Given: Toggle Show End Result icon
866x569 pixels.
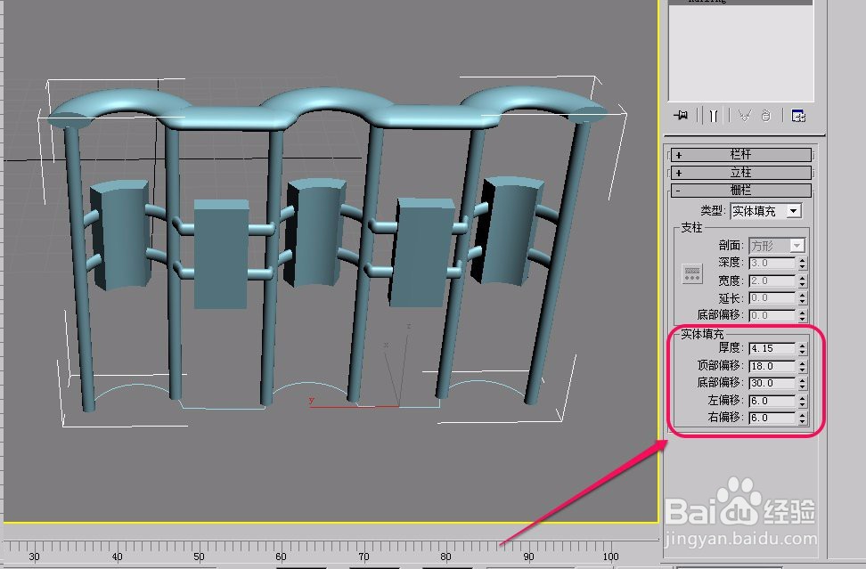Looking at the screenshot, I should point(714,116).
